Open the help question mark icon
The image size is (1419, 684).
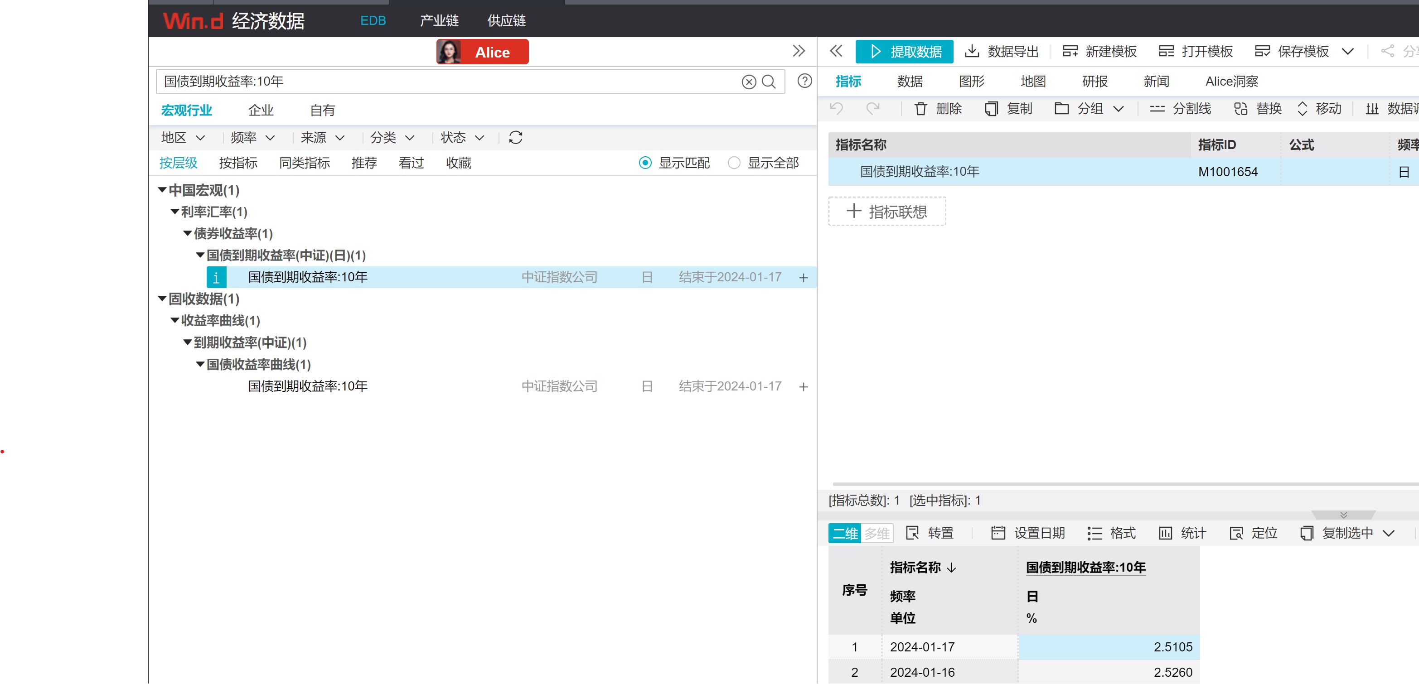pyautogui.click(x=804, y=81)
